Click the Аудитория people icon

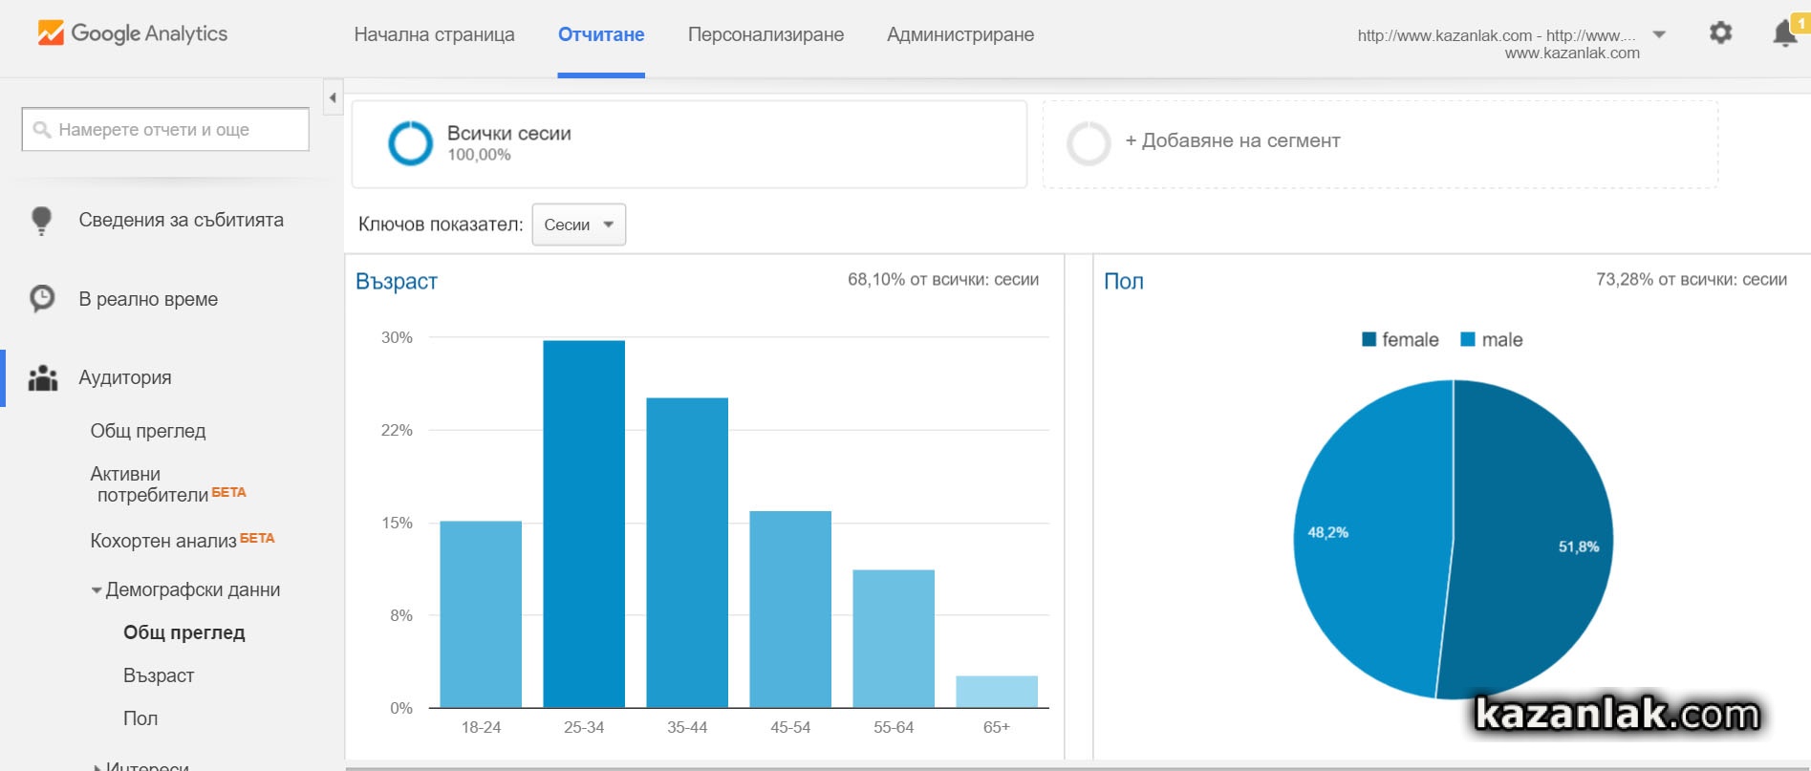[43, 378]
